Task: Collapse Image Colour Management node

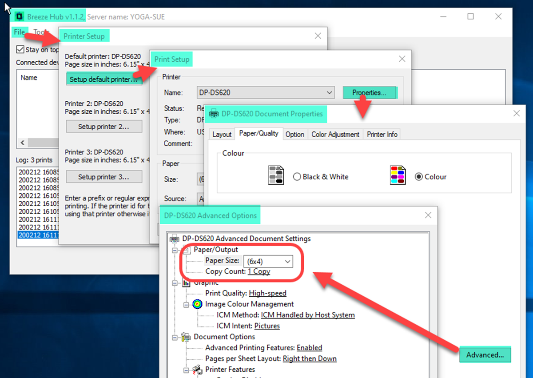Action: [186, 305]
